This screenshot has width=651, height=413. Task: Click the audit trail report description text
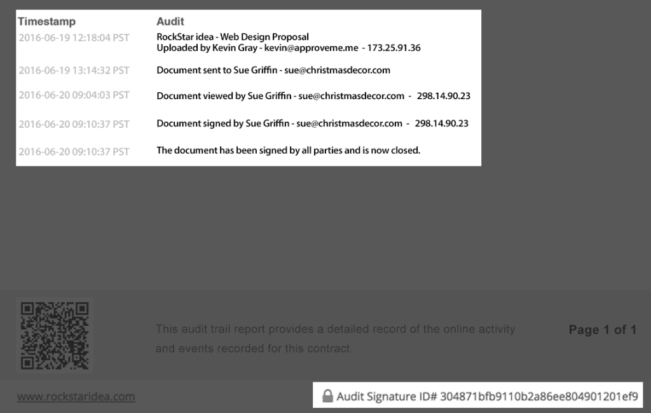tap(335, 339)
